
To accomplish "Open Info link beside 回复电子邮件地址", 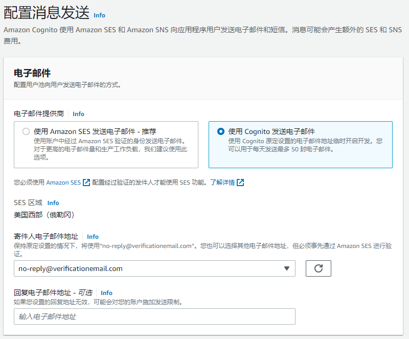I will [x=106, y=293].
